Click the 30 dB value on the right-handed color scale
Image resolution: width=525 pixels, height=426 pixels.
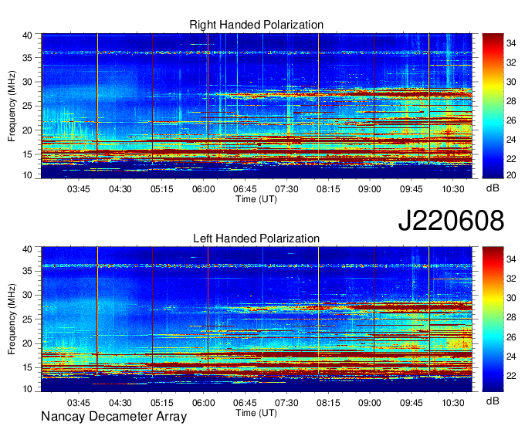pos(511,82)
